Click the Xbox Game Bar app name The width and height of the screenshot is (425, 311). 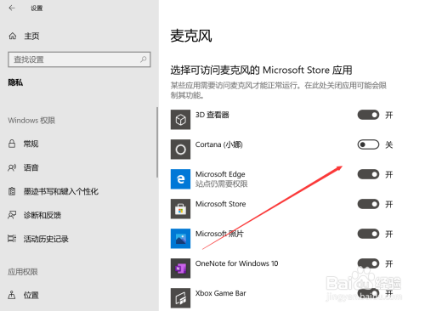pos(220,293)
